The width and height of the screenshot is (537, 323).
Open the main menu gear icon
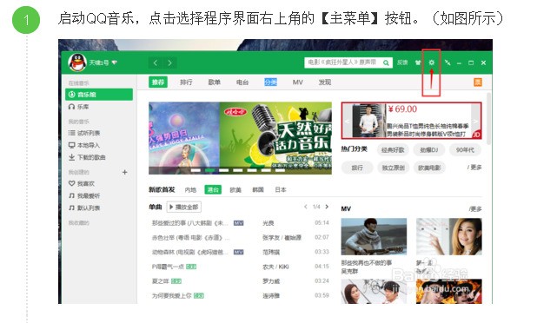tap(431, 63)
